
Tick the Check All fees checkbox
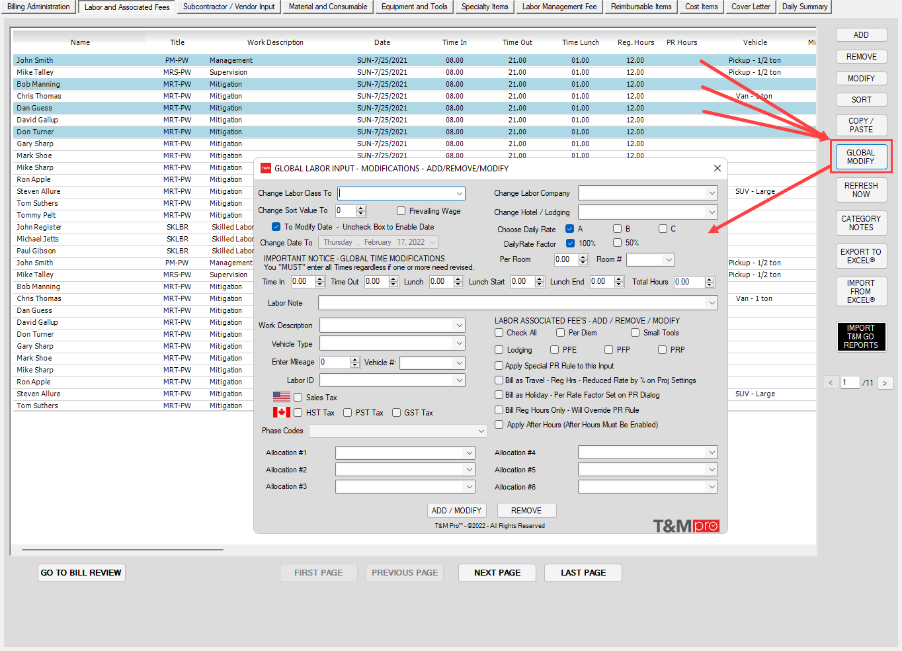tap(499, 333)
